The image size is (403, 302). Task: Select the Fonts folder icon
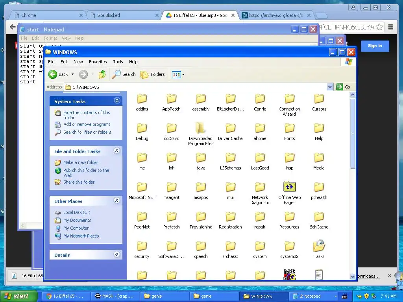(289, 128)
